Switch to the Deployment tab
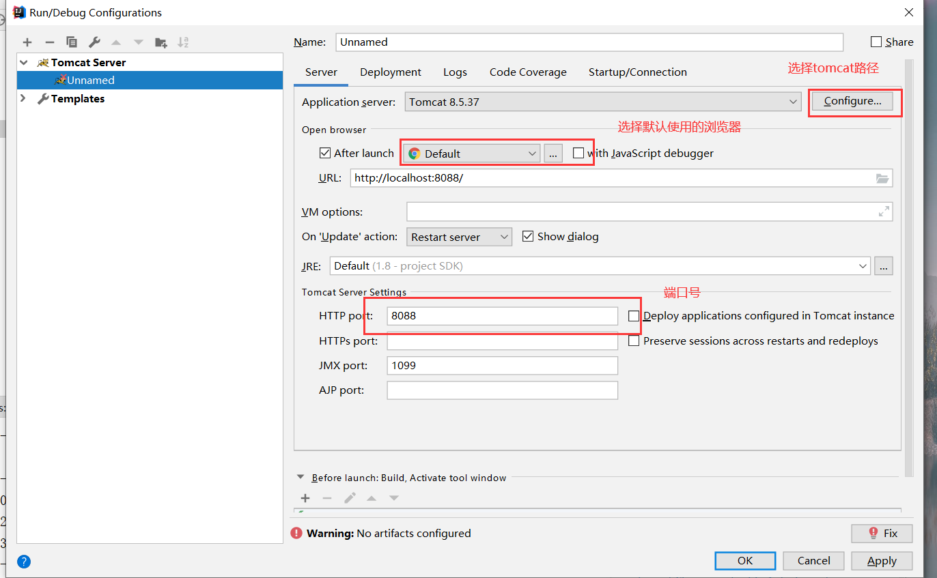This screenshot has width=937, height=578. click(391, 72)
